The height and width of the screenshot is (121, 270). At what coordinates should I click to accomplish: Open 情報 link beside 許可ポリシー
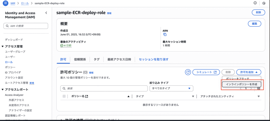coord(91,73)
